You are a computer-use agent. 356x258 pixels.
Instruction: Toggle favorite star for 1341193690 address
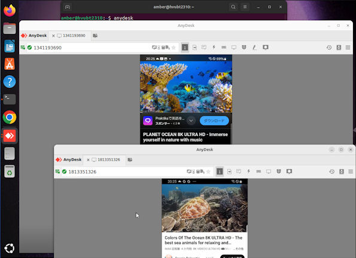pyautogui.click(x=174, y=47)
